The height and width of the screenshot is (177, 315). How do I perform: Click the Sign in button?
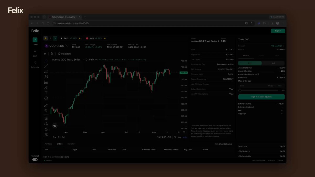[x=278, y=31]
